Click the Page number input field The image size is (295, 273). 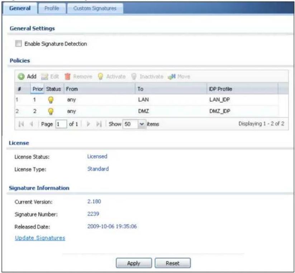[61, 124]
